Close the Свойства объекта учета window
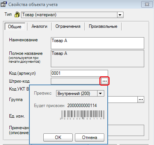This screenshot has width=154, height=145. (x=147, y=5)
